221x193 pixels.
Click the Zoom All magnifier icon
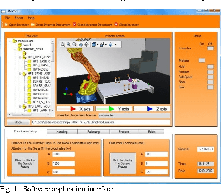[63, 45]
